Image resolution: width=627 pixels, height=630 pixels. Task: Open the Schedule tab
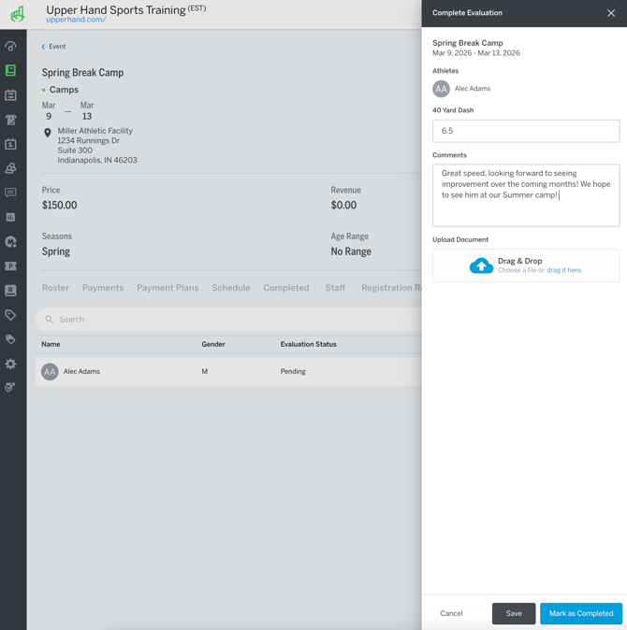[230, 288]
